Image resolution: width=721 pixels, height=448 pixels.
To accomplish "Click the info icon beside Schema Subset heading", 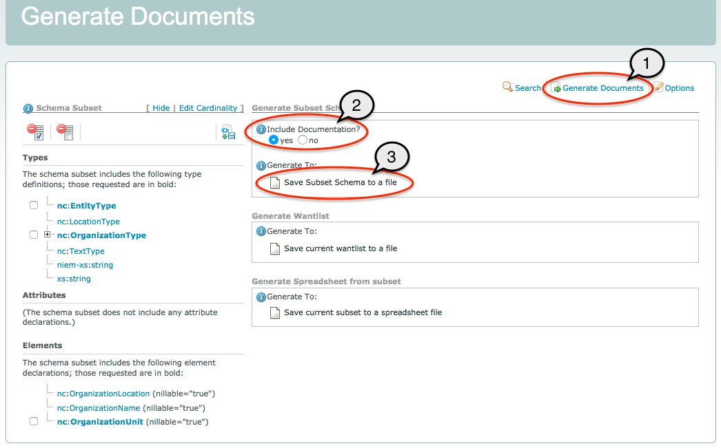I will [x=28, y=109].
